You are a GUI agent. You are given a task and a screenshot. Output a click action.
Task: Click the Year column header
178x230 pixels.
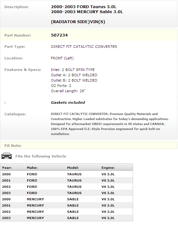coord(7,168)
